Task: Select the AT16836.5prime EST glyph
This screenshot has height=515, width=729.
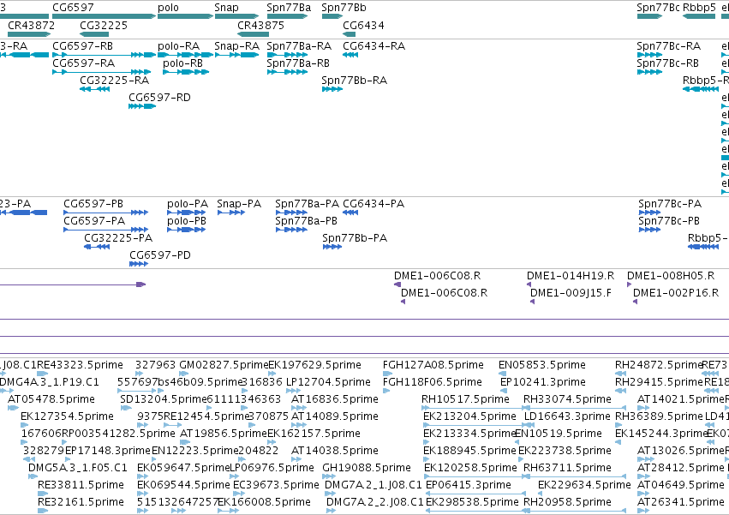Action: (x=298, y=408)
